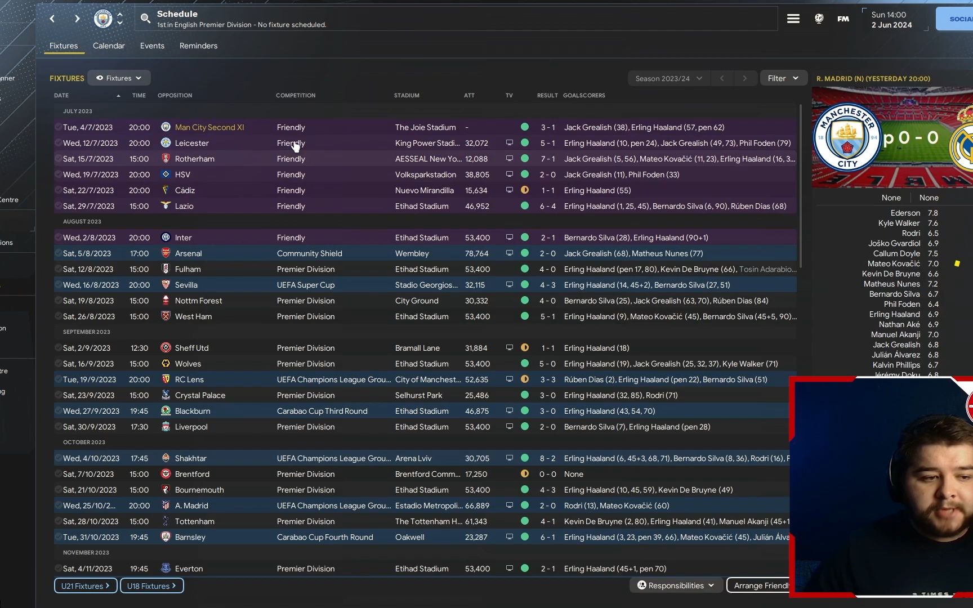Image resolution: width=973 pixels, height=608 pixels.
Task: Toggle checkbox for Tue 4/7/2023 fixture
Action: click(x=58, y=127)
